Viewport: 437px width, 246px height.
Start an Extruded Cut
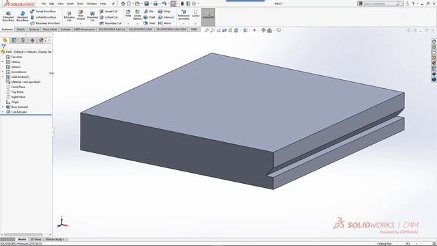click(69, 16)
